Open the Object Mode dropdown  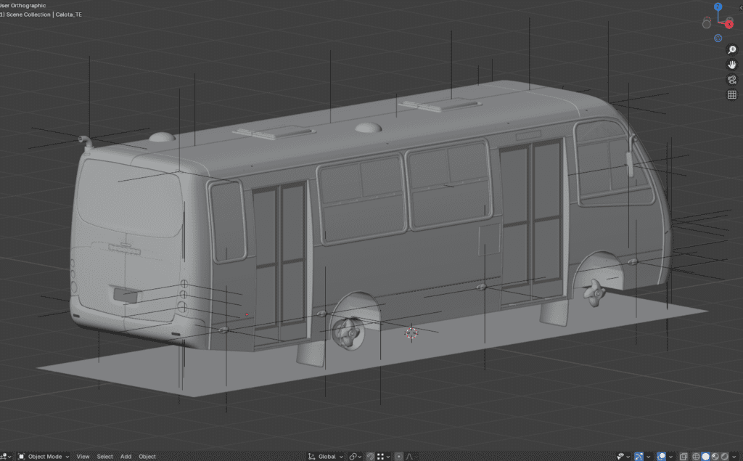[44, 457]
